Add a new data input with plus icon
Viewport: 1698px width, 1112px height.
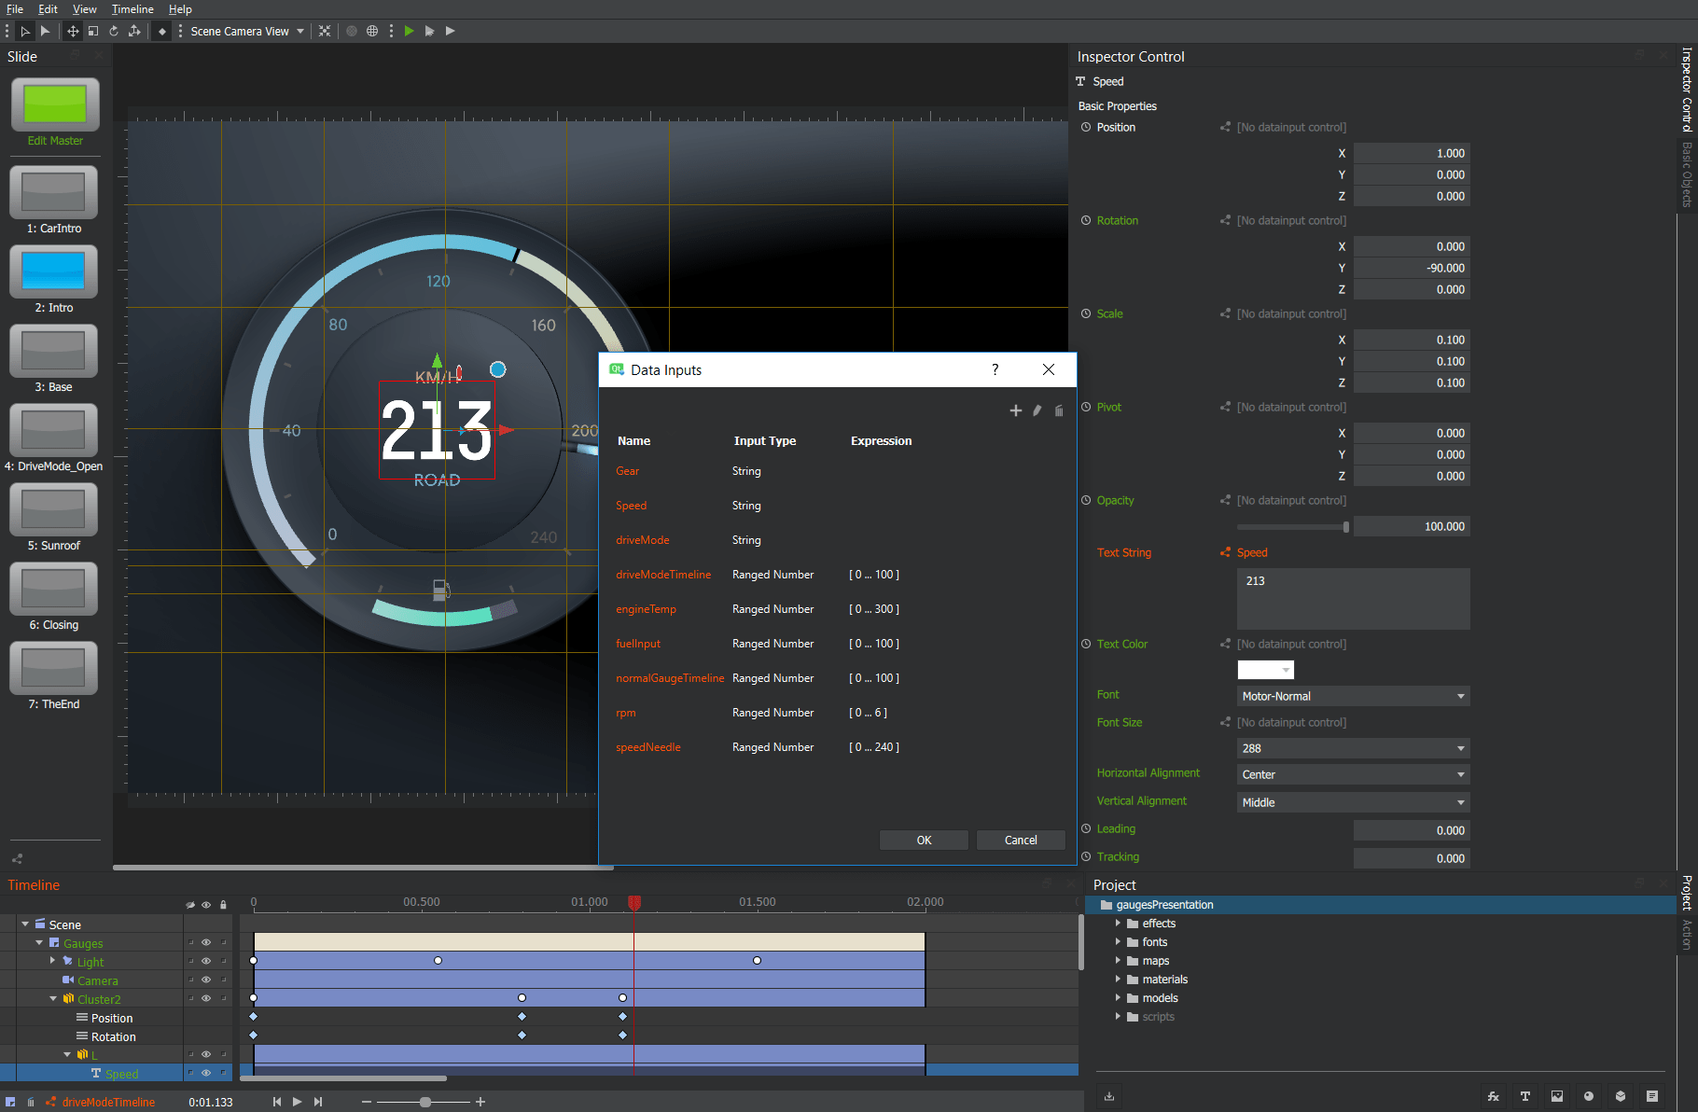1016,410
